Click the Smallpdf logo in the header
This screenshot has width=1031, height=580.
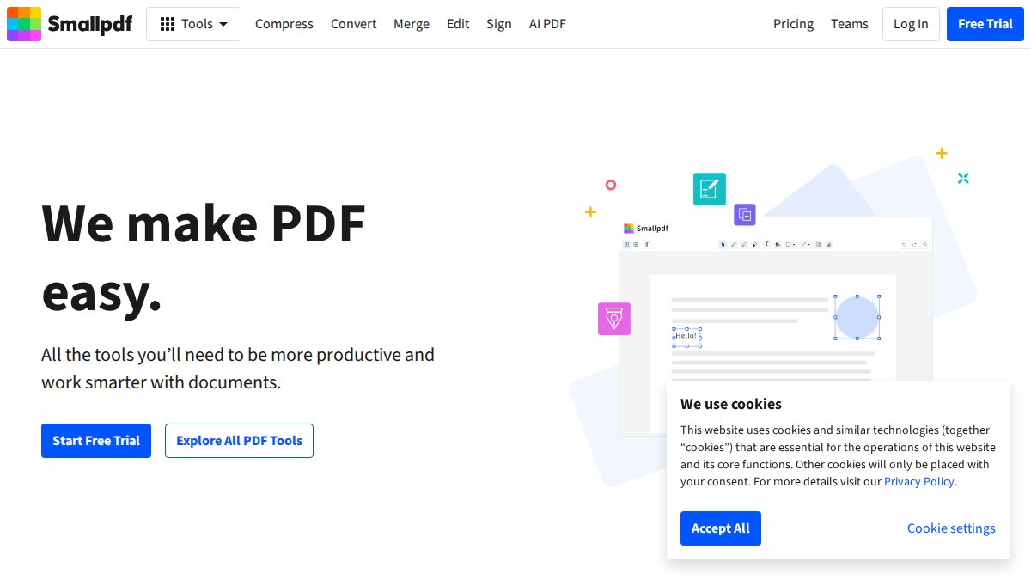click(70, 24)
